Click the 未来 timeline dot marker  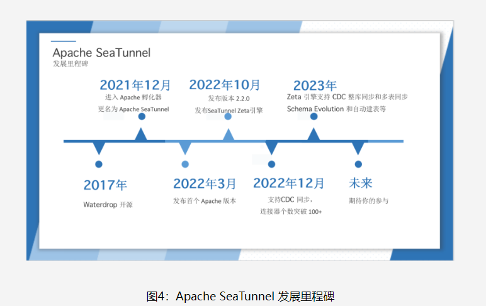tap(358, 164)
